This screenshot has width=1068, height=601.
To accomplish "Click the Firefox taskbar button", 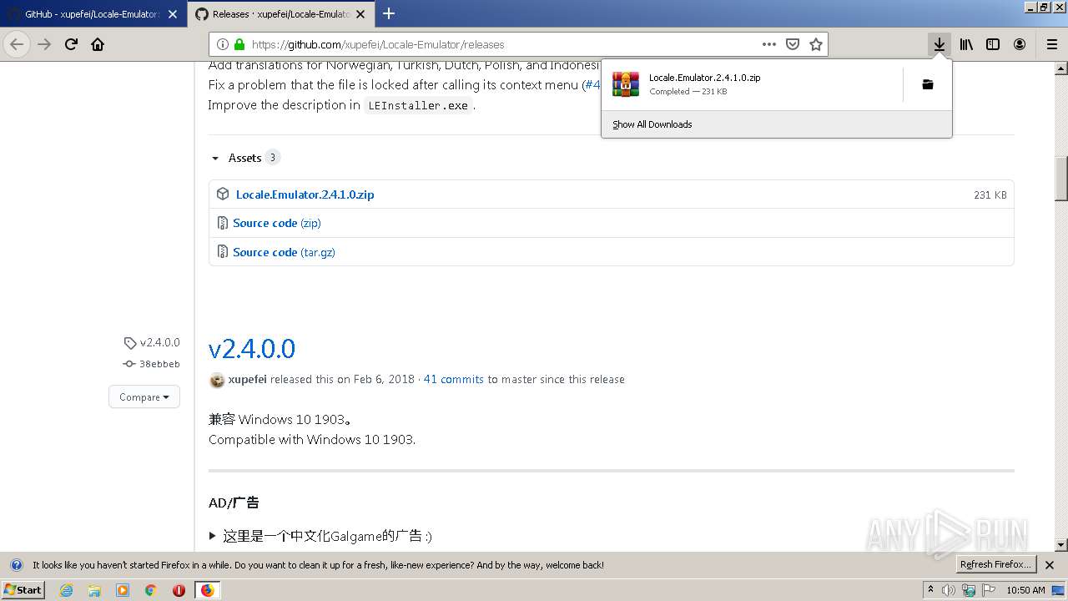I will coord(207,590).
